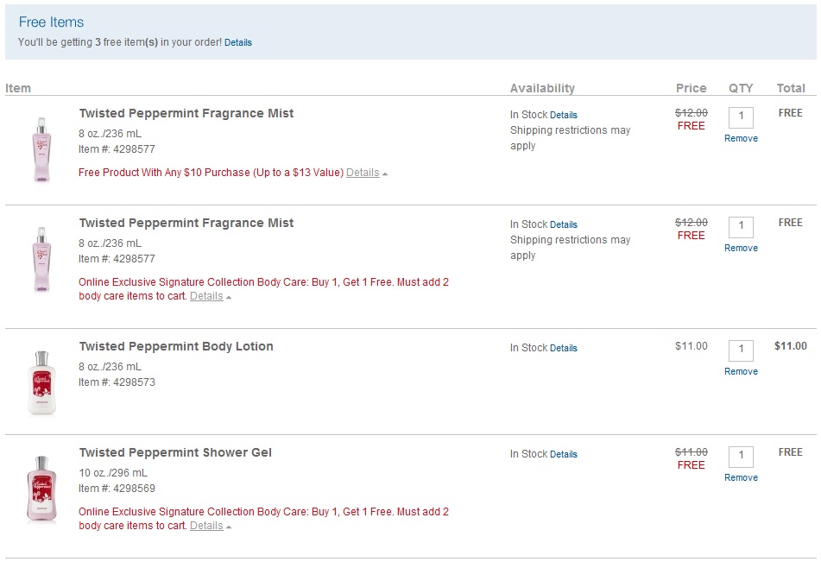The width and height of the screenshot is (821, 568).
Task: Remove the second Twisted Peppermint Fragrance Mist
Action: (x=741, y=248)
